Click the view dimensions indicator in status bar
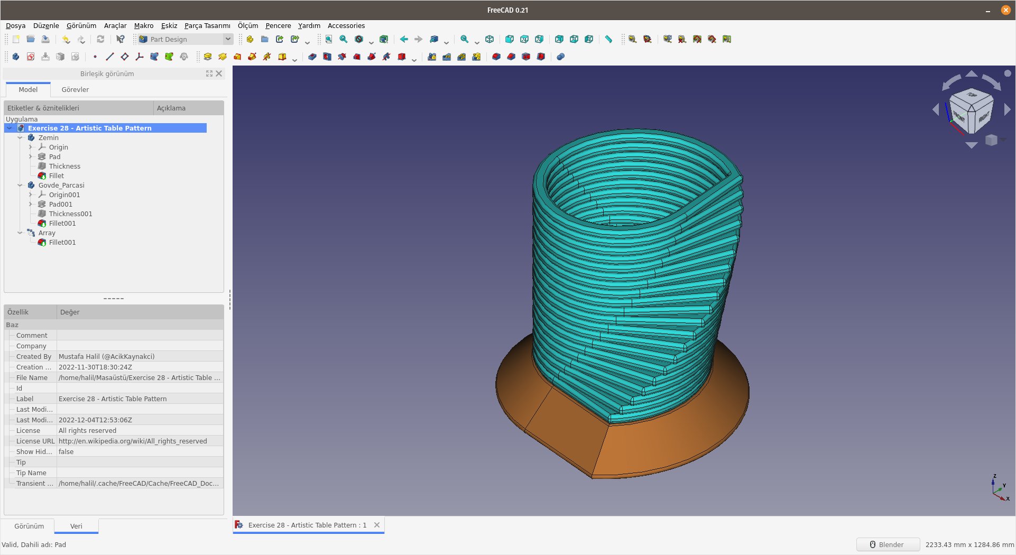The width and height of the screenshot is (1016, 555). tap(969, 544)
